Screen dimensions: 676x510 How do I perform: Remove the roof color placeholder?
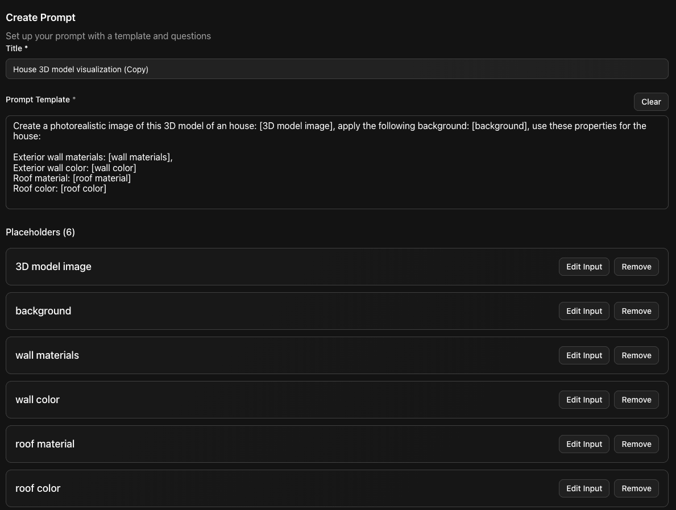636,488
